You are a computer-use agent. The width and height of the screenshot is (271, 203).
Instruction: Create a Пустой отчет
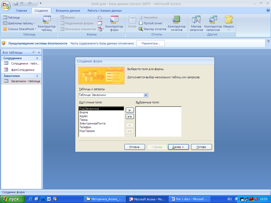tap(151, 23)
